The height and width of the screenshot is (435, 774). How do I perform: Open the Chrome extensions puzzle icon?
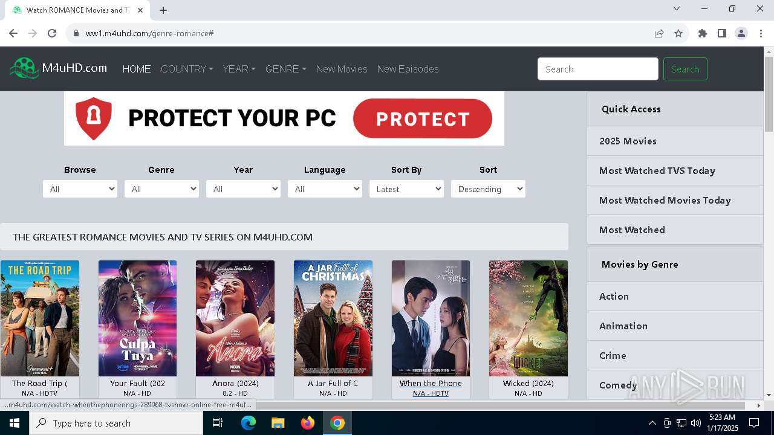coord(703,33)
